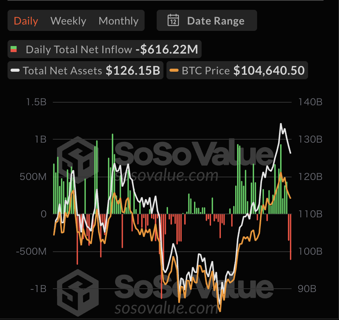Click the -500M left axis label

pos(31,251)
